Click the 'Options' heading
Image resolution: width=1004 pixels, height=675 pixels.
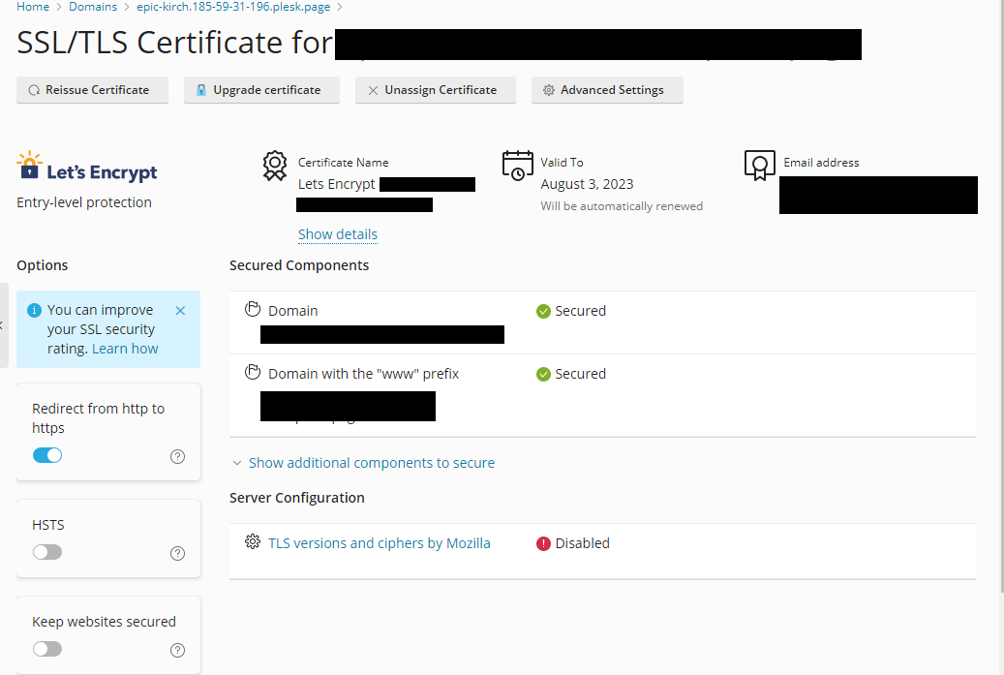[x=43, y=265]
